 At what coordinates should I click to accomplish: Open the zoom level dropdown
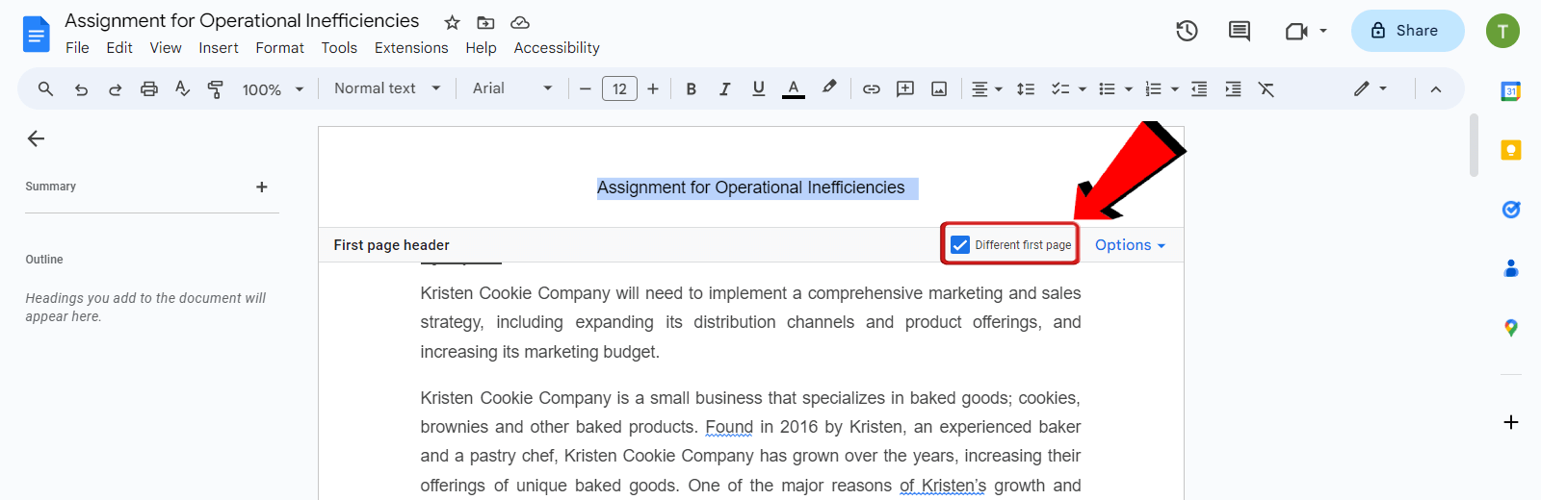[273, 88]
